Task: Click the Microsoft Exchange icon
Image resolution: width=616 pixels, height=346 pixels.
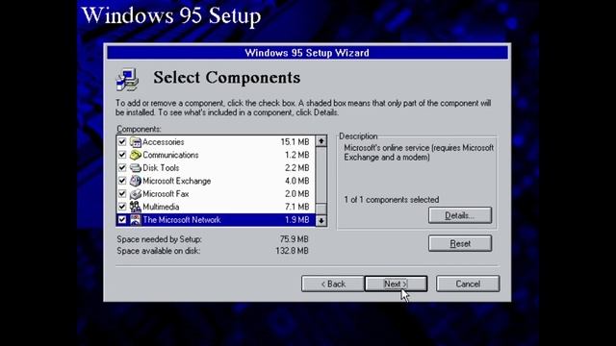Action: (x=135, y=181)
